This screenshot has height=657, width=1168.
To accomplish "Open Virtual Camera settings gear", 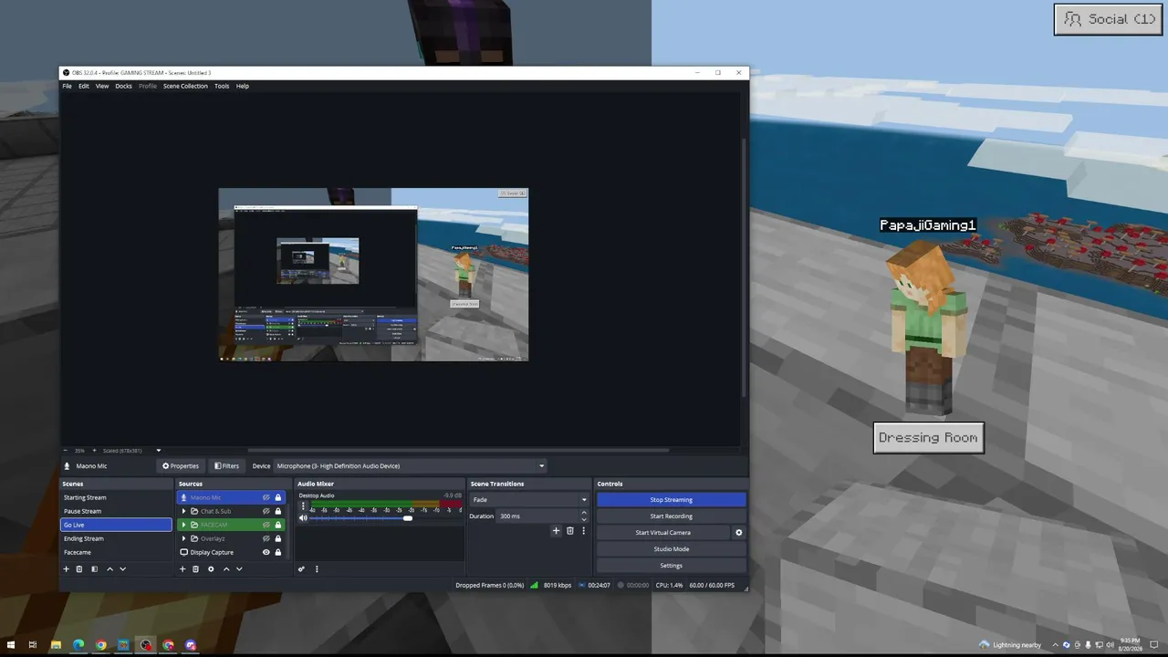I will 739,533.
